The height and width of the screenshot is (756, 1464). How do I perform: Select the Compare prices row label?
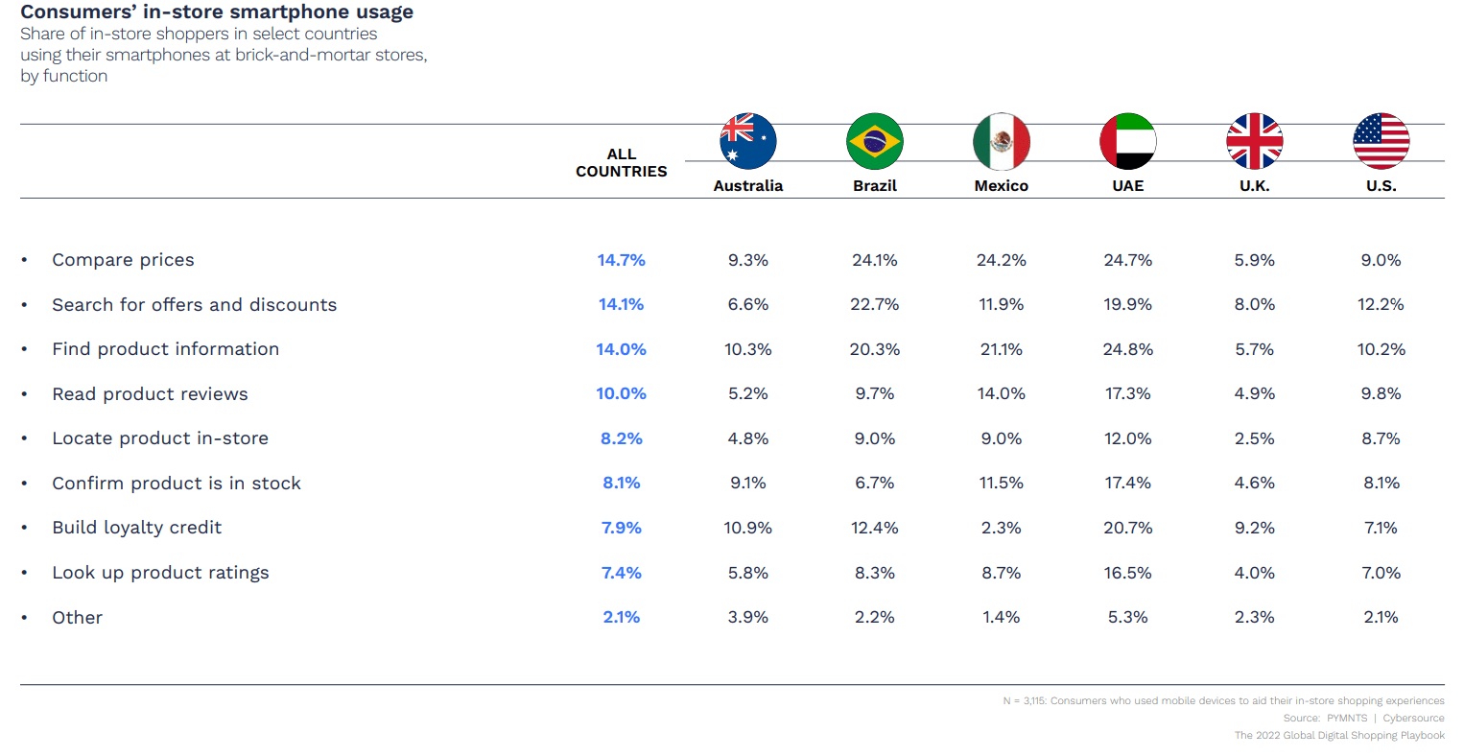[x=123, y=260]
